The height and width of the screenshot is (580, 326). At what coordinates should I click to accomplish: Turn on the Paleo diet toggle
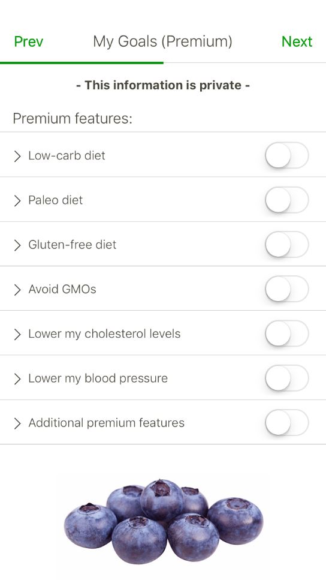coord(287,200)
